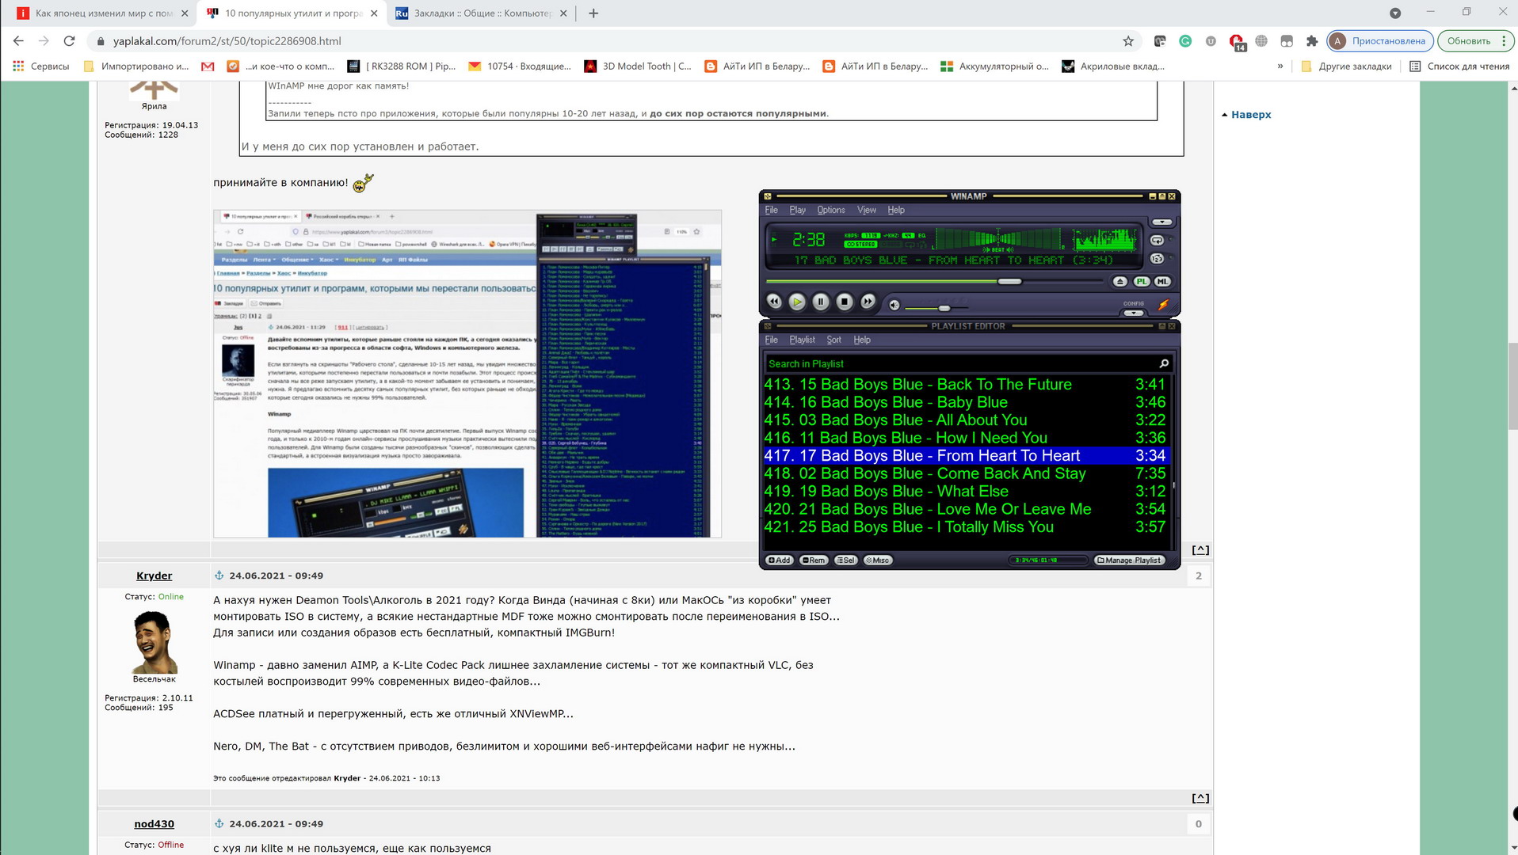
Task: Bookmark this page with the star
Action: [x=1128, y=41]
